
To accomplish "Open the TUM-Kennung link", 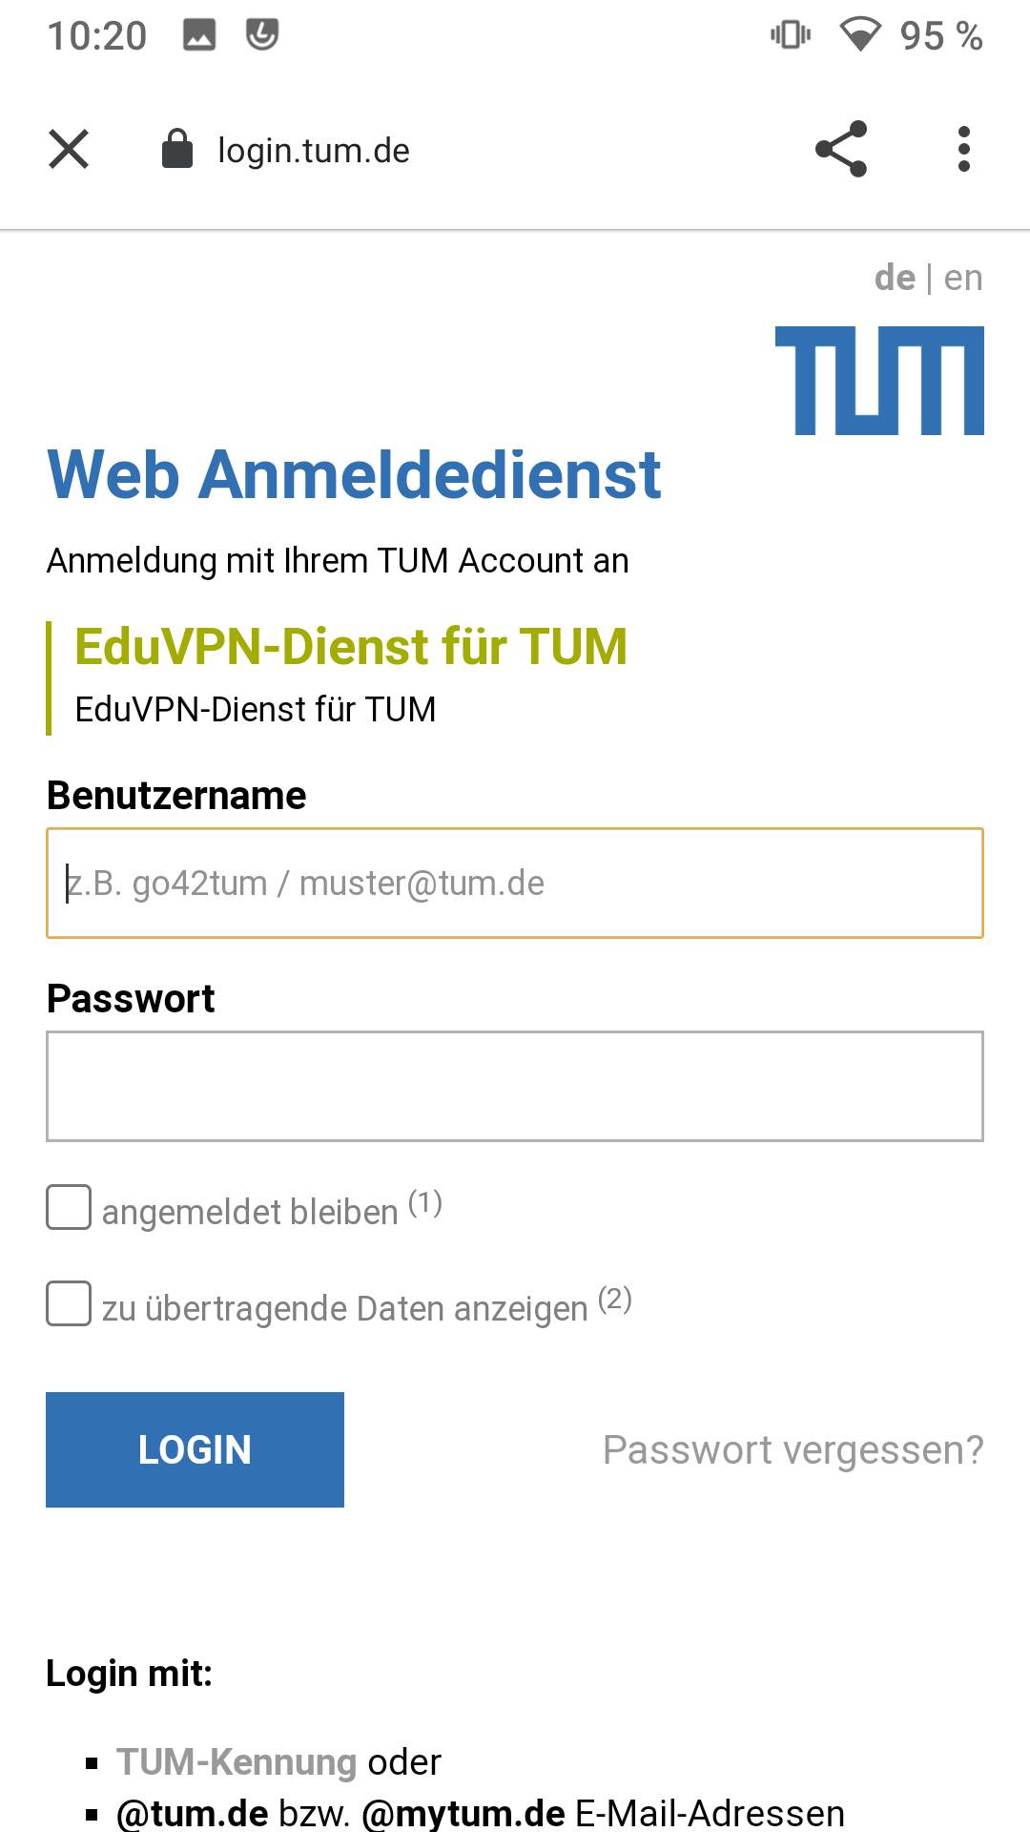I will 237,1762.
